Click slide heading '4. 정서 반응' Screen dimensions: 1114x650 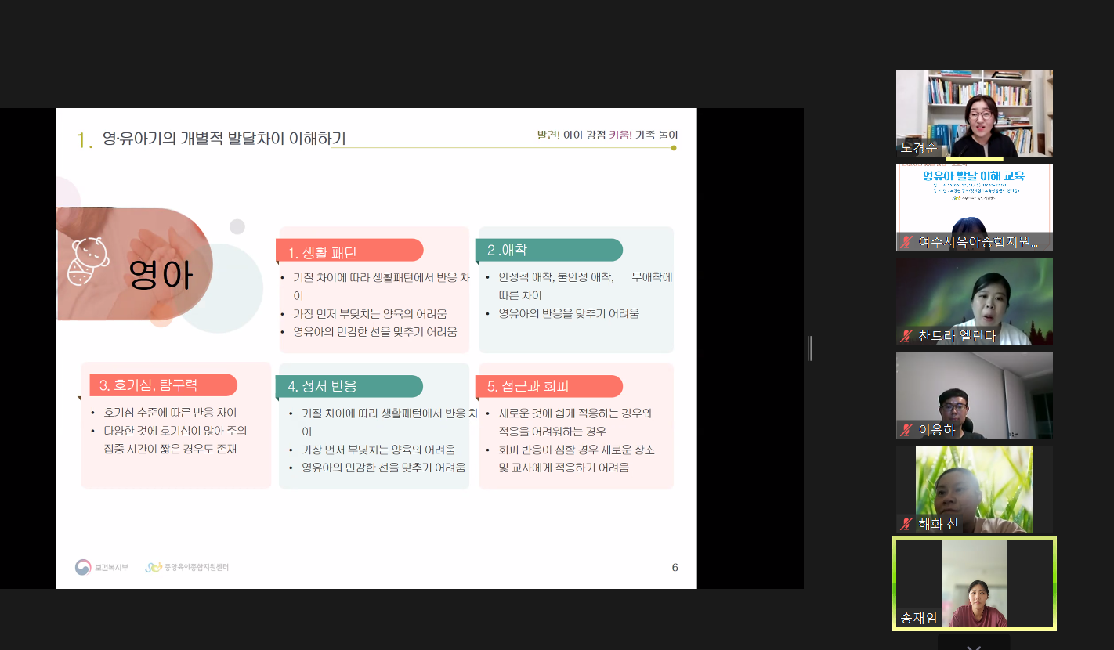[x=322, y=386]
